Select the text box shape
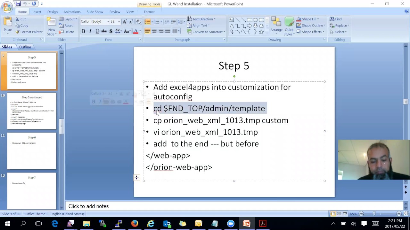 (232, 20)
